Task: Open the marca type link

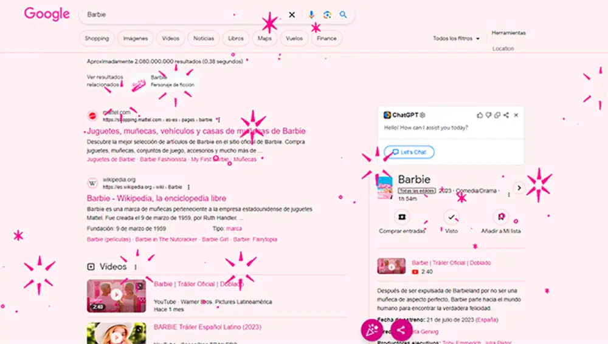Action: tap(234, 229)
